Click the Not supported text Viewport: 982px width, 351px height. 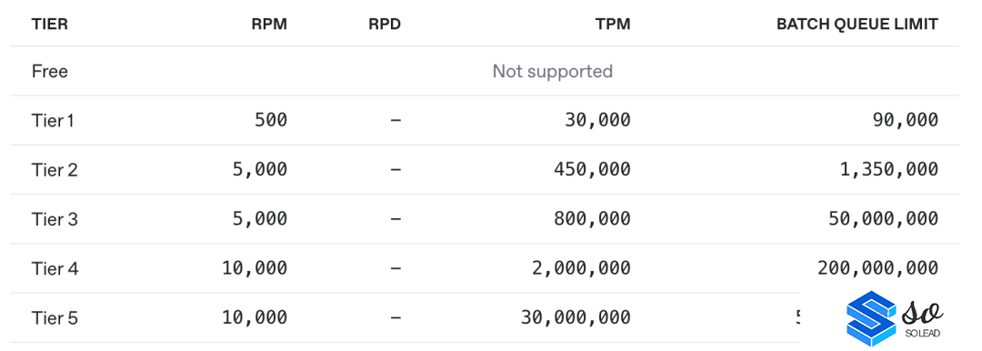tap(553, 72)
